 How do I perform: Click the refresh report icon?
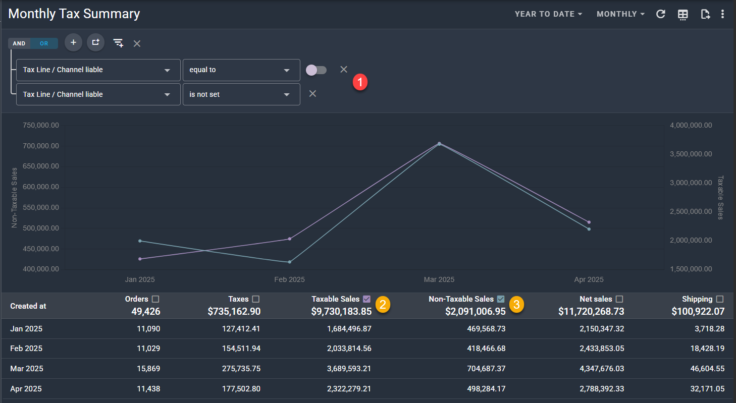[x=660, y=14]
